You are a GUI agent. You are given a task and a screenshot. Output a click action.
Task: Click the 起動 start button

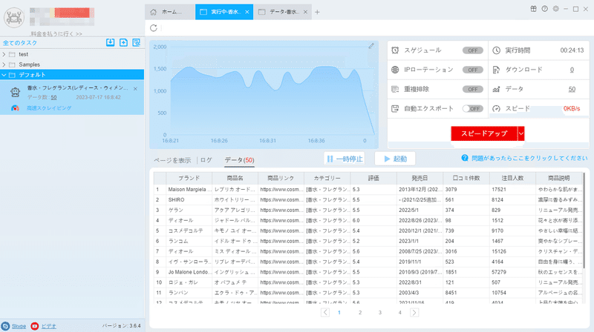[395, 159]
